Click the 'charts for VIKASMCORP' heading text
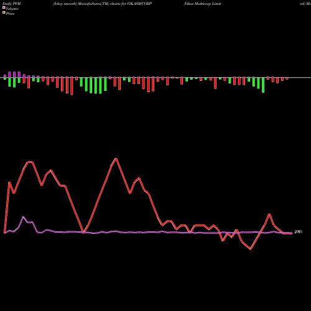This screenshot has height=311, width=311. pos(131,4)
